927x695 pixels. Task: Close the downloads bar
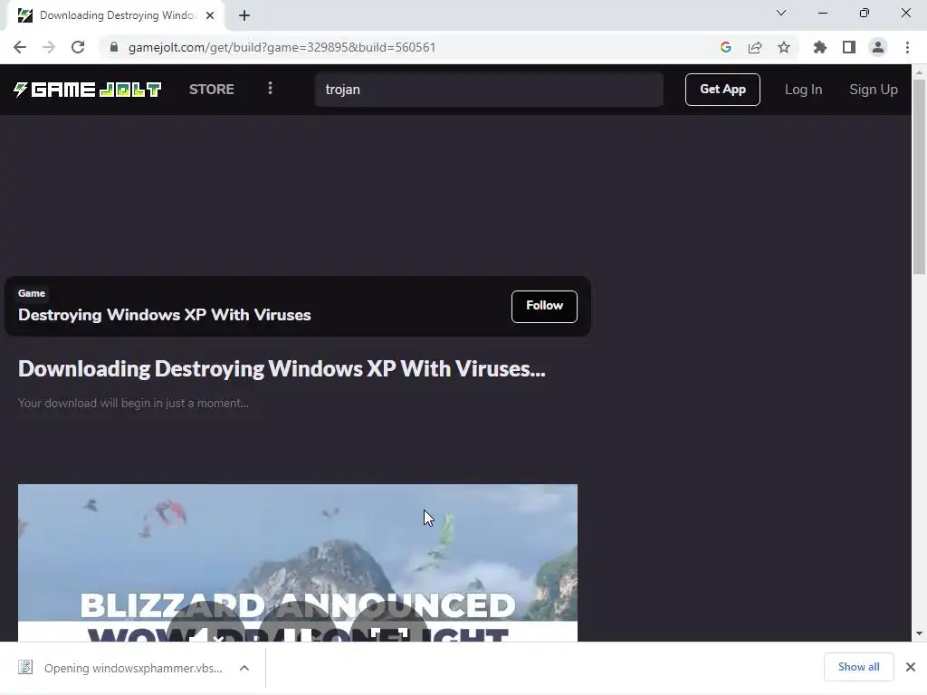pyautogui.click(x=911, y=667)
